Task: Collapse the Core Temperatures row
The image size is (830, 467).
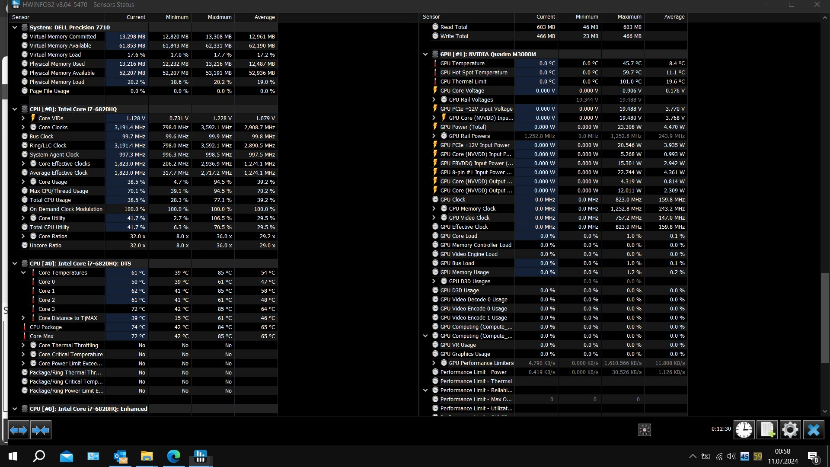Action: [23, 272]
